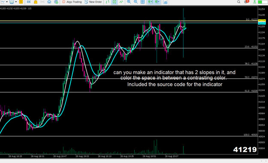This screenshot has height=163, width=268.
Task: Click the Fibonacci 38.2 level label
Action: (251, 63)
